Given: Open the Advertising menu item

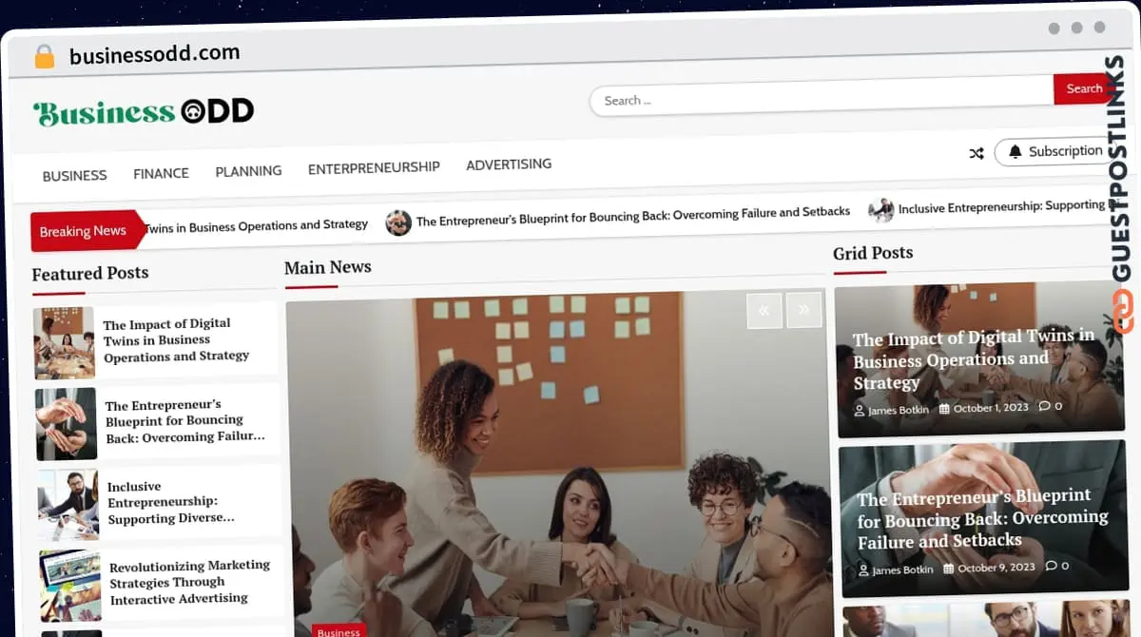Looking at the screenshot, I should [509, 164].
